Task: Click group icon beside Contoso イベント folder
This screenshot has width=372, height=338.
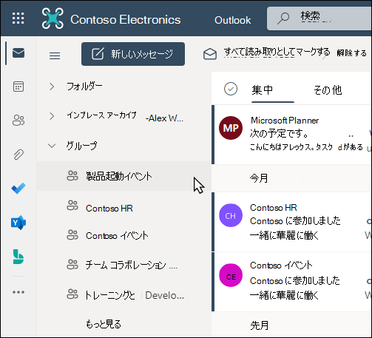Action: pyautogui.click(x=72, y=235)
